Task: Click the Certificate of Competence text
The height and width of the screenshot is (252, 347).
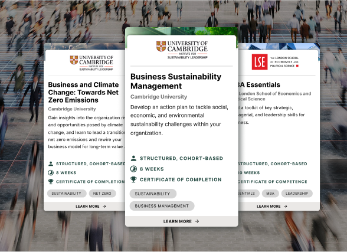Action: (273, 182)
